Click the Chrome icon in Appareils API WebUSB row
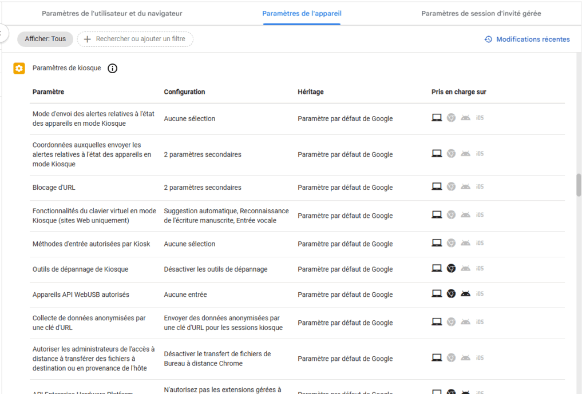 (x=451, y=294)
